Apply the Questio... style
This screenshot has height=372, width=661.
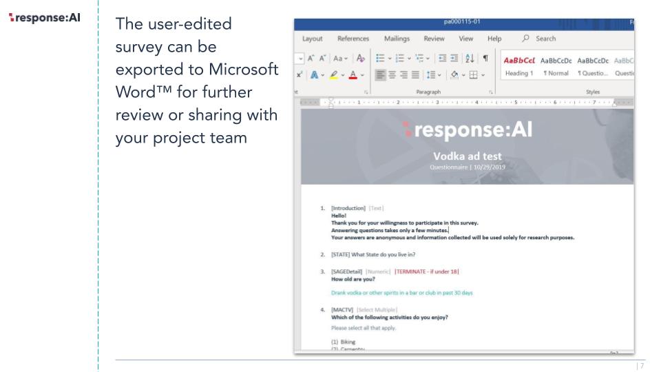point(593,67)
